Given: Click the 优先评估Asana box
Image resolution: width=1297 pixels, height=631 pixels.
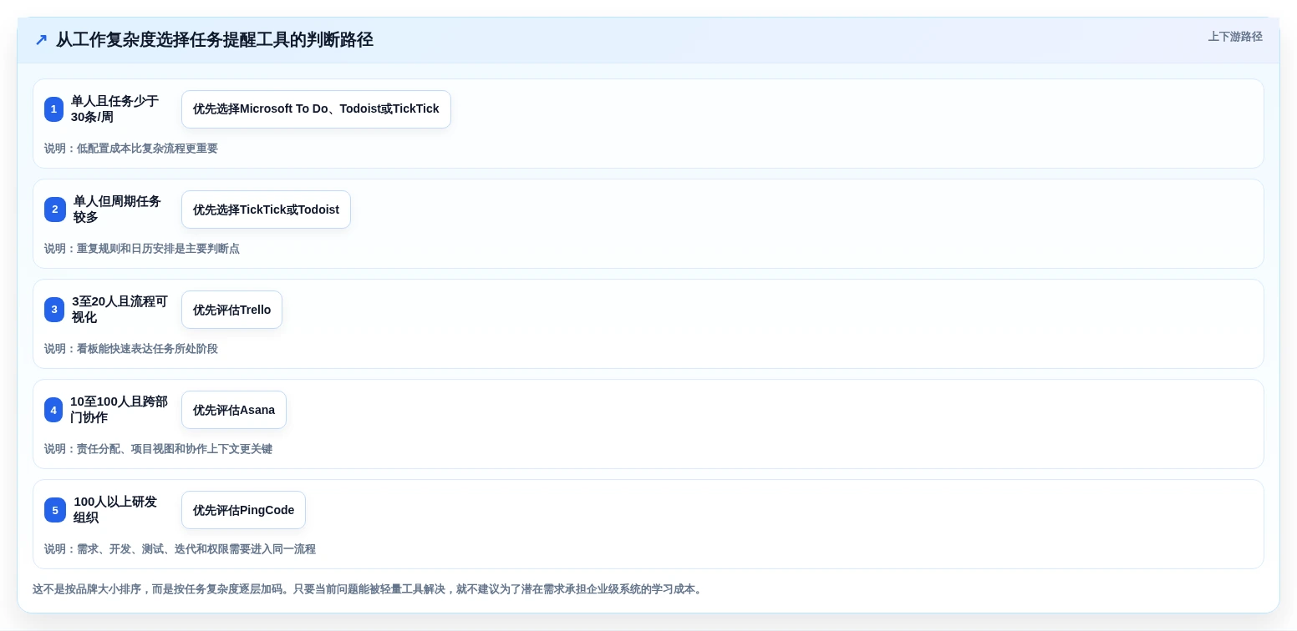Looking at the screenshot, I should pyautogui.click(x=234, y=410).
